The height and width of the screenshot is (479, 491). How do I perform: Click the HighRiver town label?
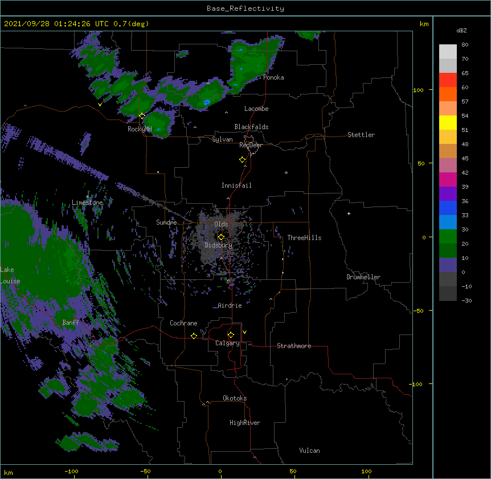(245, 423)
